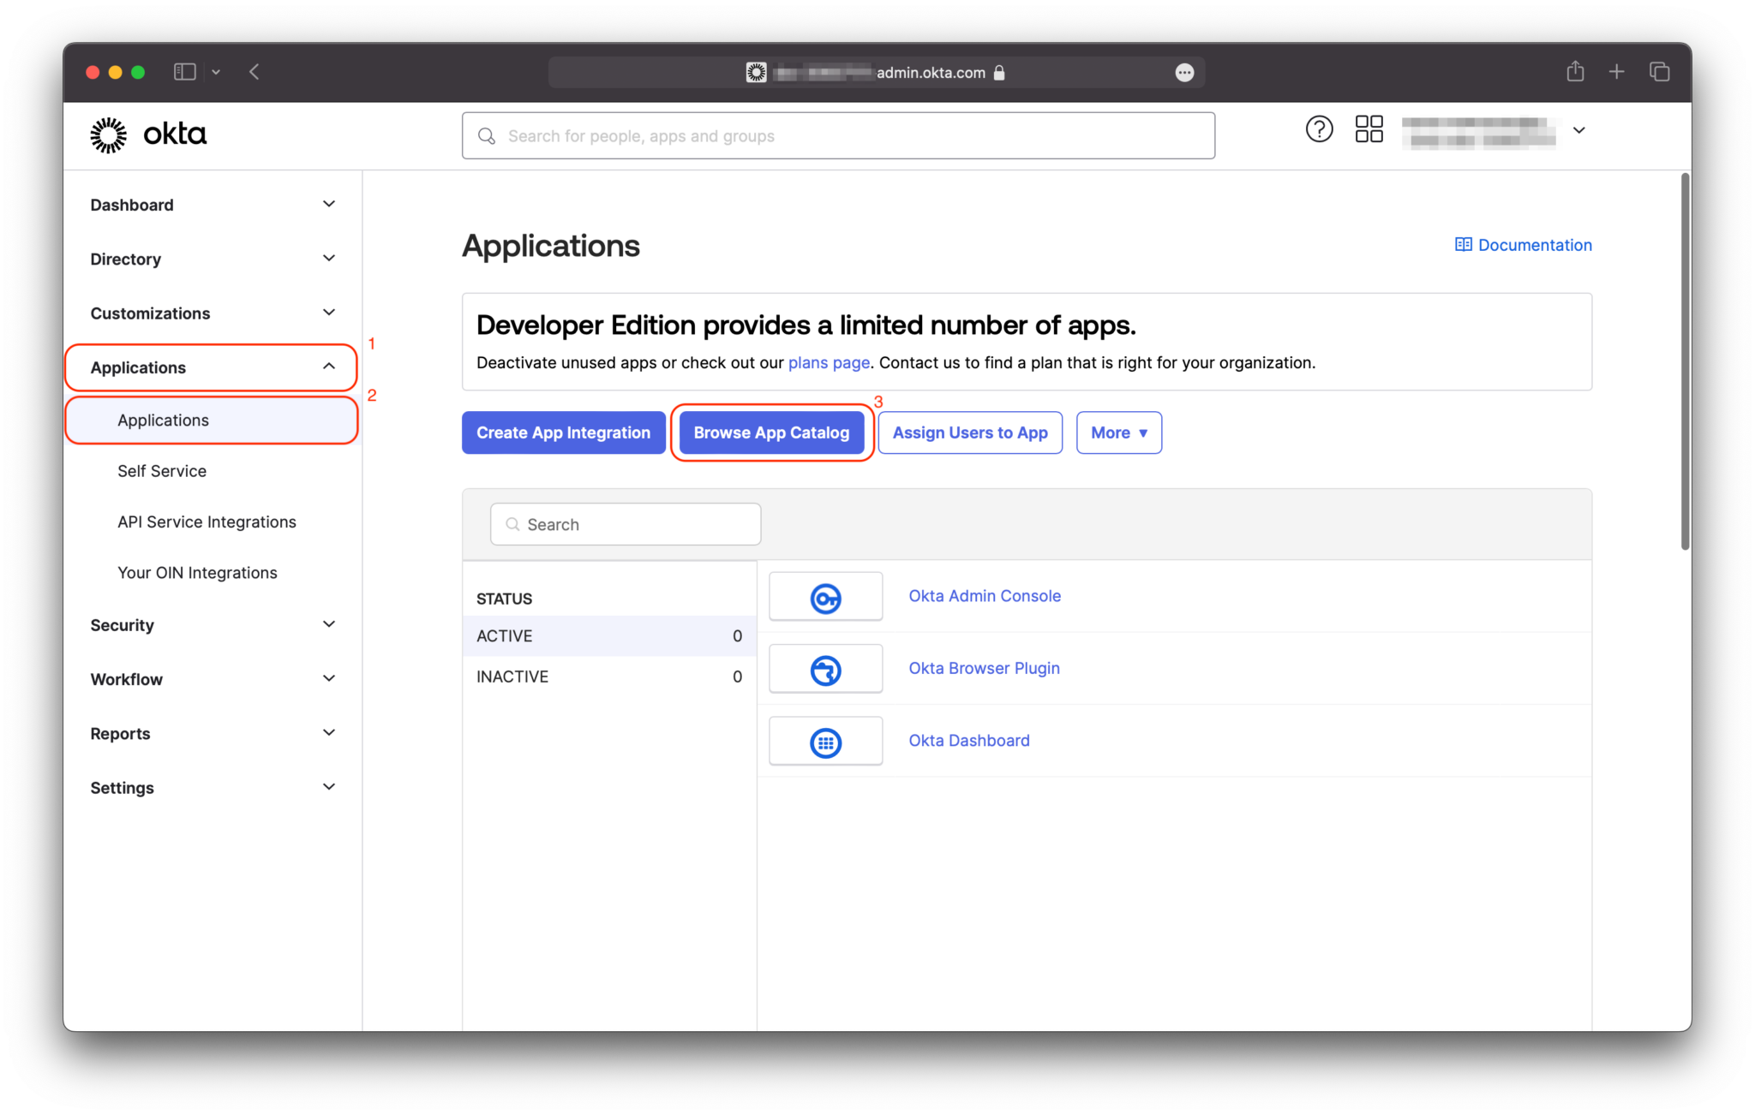Open the help question mark icon
The height and width of the screenshot is (1115, 1755).
coord(1319,128)
